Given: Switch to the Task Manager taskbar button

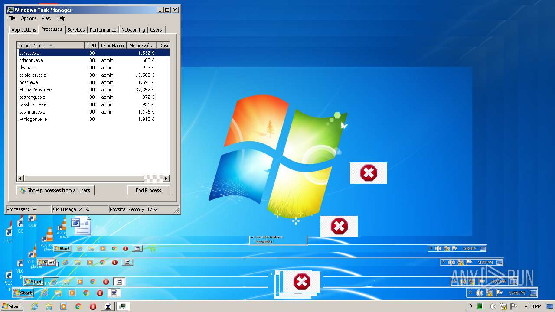Looking at the screenshot, I should [x=123, y=306].
